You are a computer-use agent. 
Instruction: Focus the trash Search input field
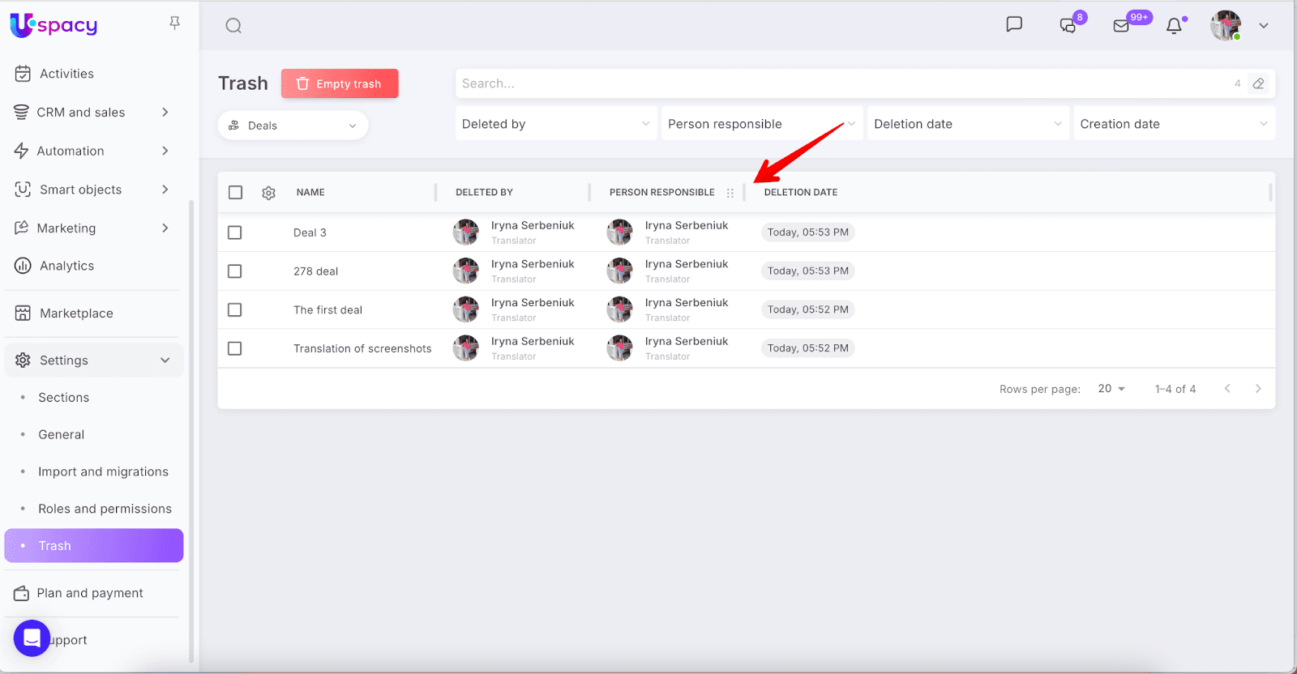click(x=843, y=83)
